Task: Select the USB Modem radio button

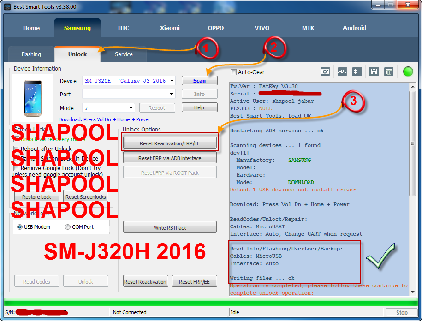Action: (20, 227)
